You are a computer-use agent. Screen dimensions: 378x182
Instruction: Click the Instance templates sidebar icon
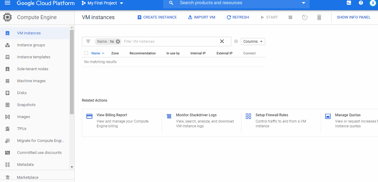[7, 57]
